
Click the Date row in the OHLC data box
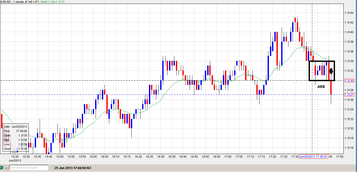[x=15, y=126]
